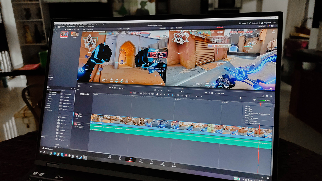Open the Sound Library panel
The height and width of the screenshot is (181, 322).
pyautogui.click(x=90, y=26)
